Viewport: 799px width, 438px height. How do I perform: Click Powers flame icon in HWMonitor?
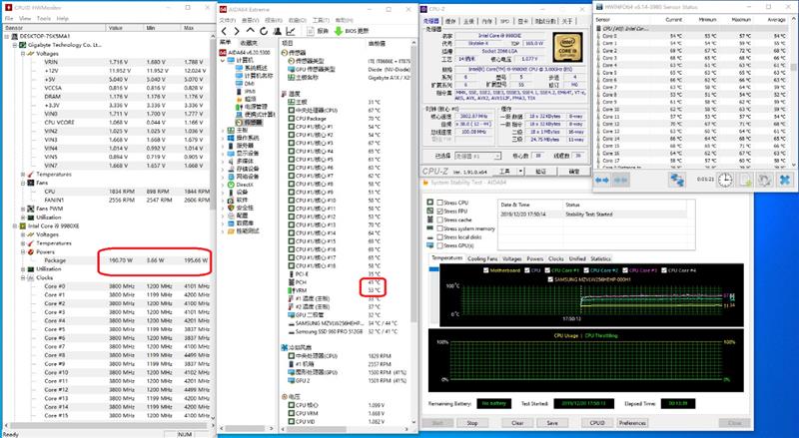click(x=31, y=252)
